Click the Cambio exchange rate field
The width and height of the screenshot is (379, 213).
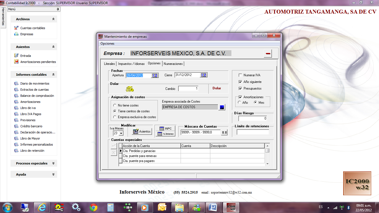point(188,88)
